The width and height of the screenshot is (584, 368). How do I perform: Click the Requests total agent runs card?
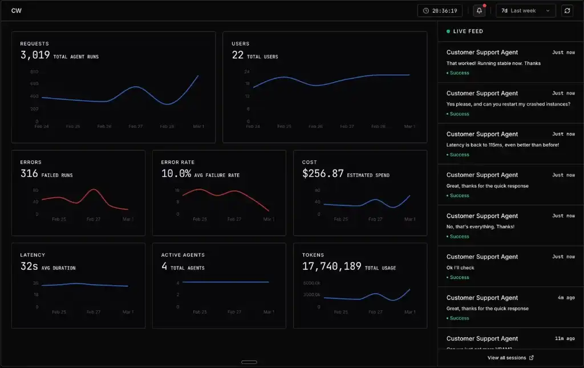click(113, 87)
